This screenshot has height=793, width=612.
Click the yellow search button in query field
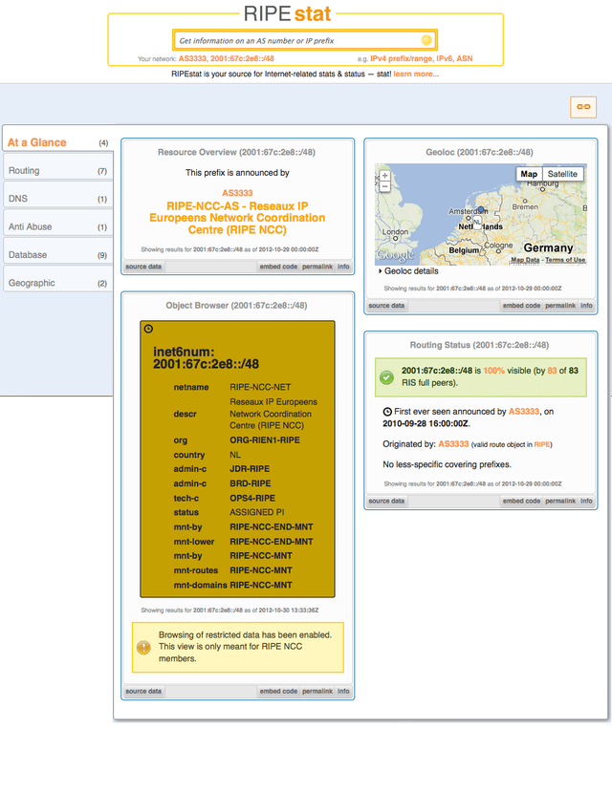click(426, 40)
